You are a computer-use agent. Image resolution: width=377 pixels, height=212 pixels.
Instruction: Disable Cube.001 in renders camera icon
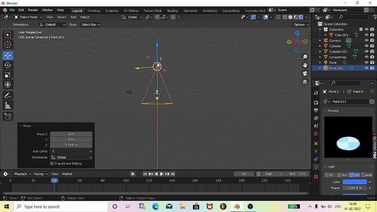[372, 35]
